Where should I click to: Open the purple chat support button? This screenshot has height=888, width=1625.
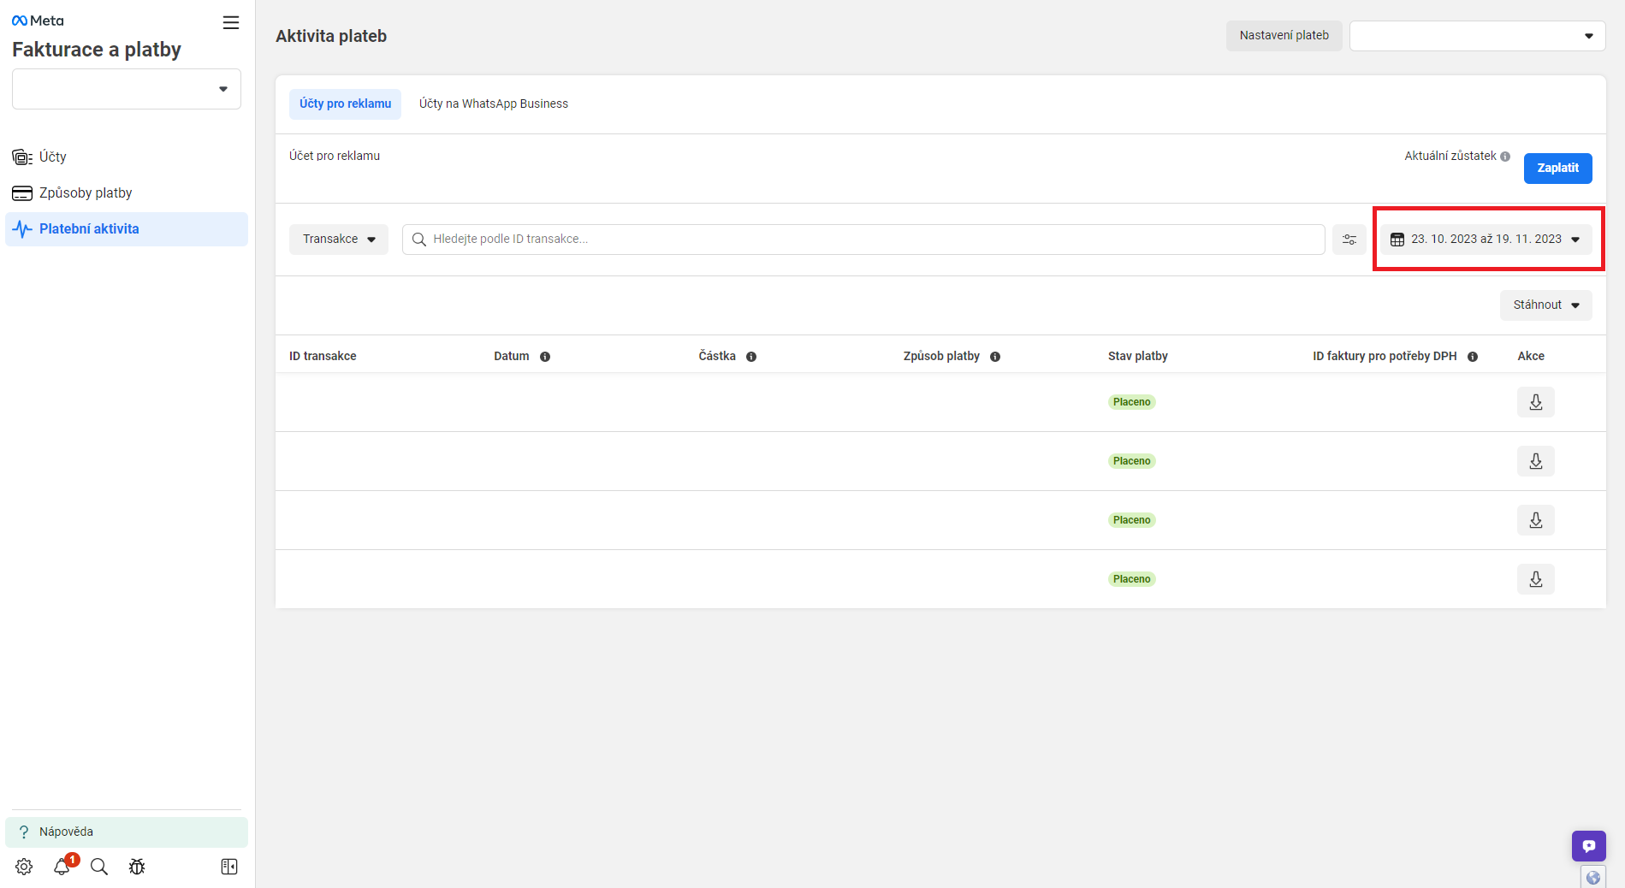click(x=1588, y=846)
